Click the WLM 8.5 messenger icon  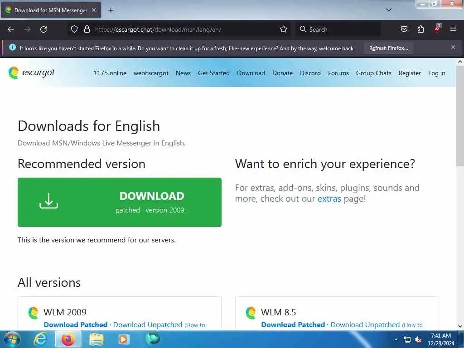click(251, 313)
